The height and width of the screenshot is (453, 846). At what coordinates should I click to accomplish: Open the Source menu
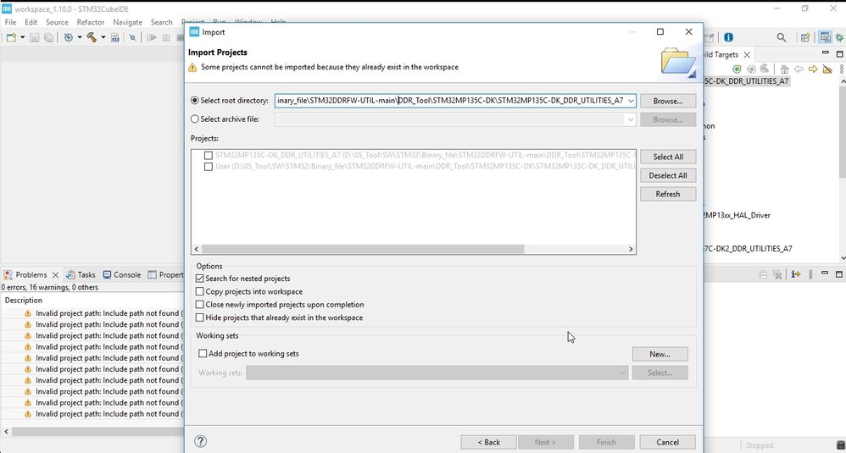point(57,22)
